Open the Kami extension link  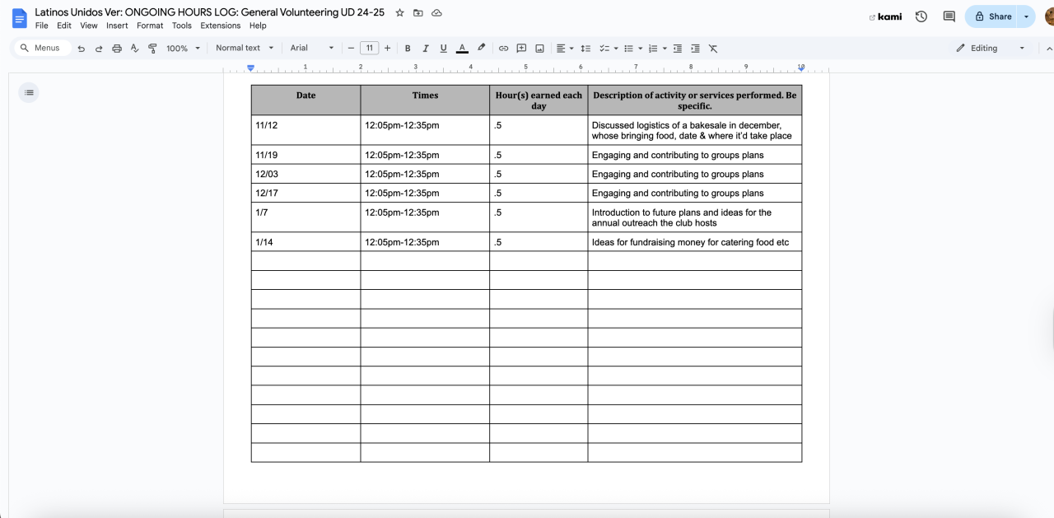click(886, 16)
